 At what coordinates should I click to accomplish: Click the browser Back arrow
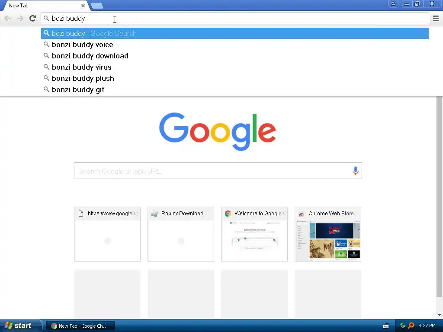[x=8, y=18]
